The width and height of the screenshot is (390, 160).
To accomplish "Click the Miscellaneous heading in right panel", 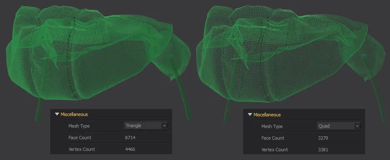I will [267, 115].
